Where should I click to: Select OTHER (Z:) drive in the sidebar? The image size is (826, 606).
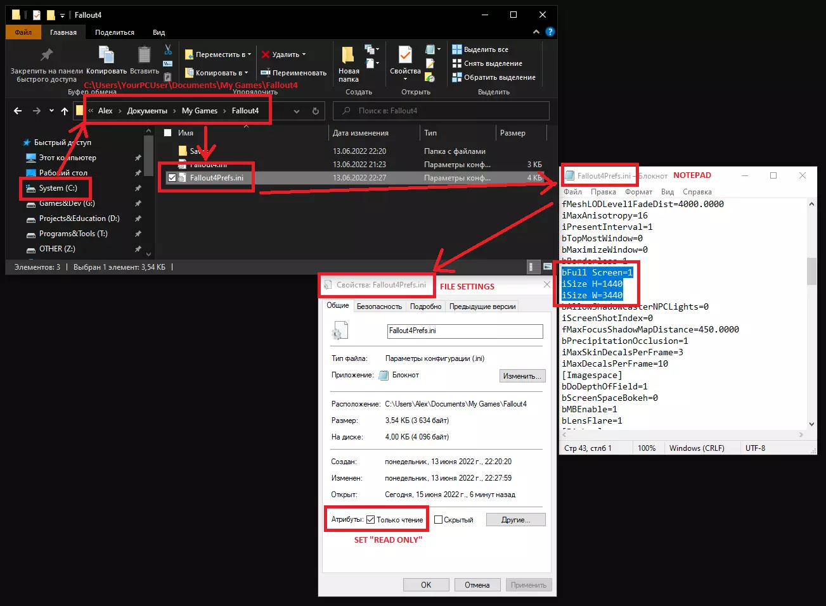57,249
